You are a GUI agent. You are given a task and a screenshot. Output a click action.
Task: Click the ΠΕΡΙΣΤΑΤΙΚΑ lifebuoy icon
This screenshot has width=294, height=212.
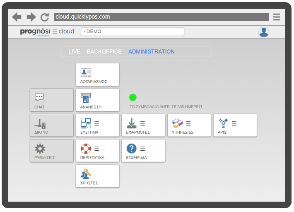86,148
